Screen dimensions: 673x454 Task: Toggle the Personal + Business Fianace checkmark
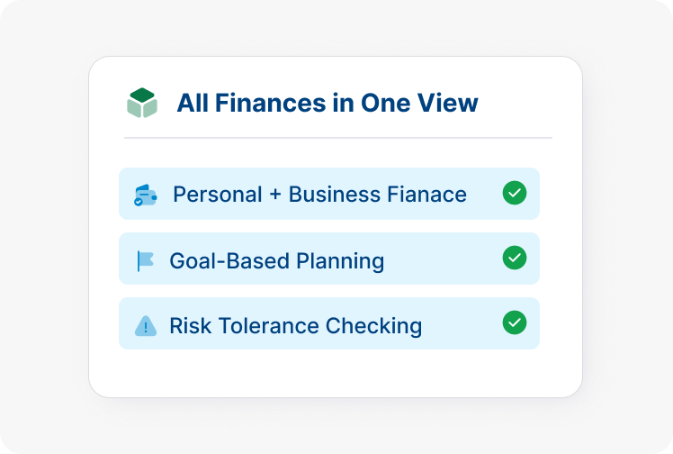pos(514,193)
